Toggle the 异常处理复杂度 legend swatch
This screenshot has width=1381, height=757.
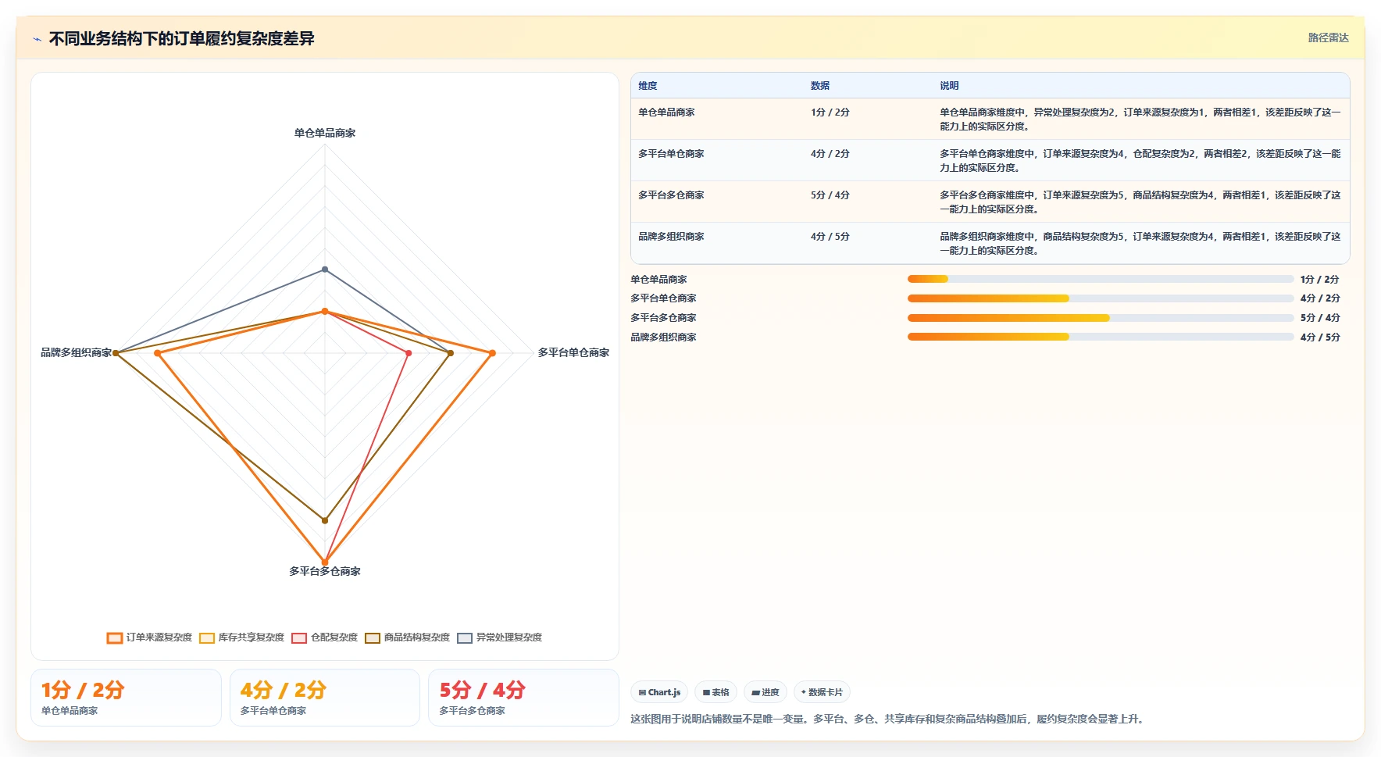point(465,637)
